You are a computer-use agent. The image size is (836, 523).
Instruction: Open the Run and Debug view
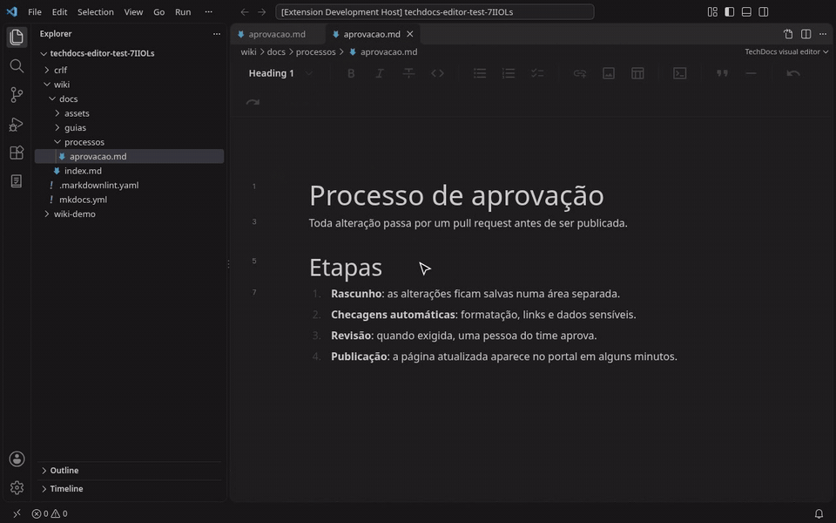coord(17,124)
